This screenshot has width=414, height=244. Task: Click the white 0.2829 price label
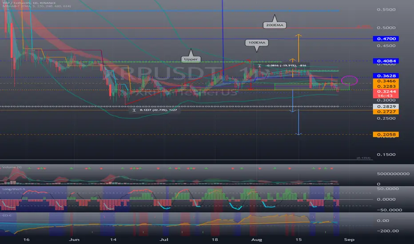click(x=386, y=106)
